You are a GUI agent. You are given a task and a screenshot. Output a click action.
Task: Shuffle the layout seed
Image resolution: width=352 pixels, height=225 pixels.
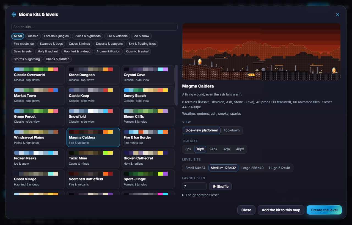pos(220,186)
